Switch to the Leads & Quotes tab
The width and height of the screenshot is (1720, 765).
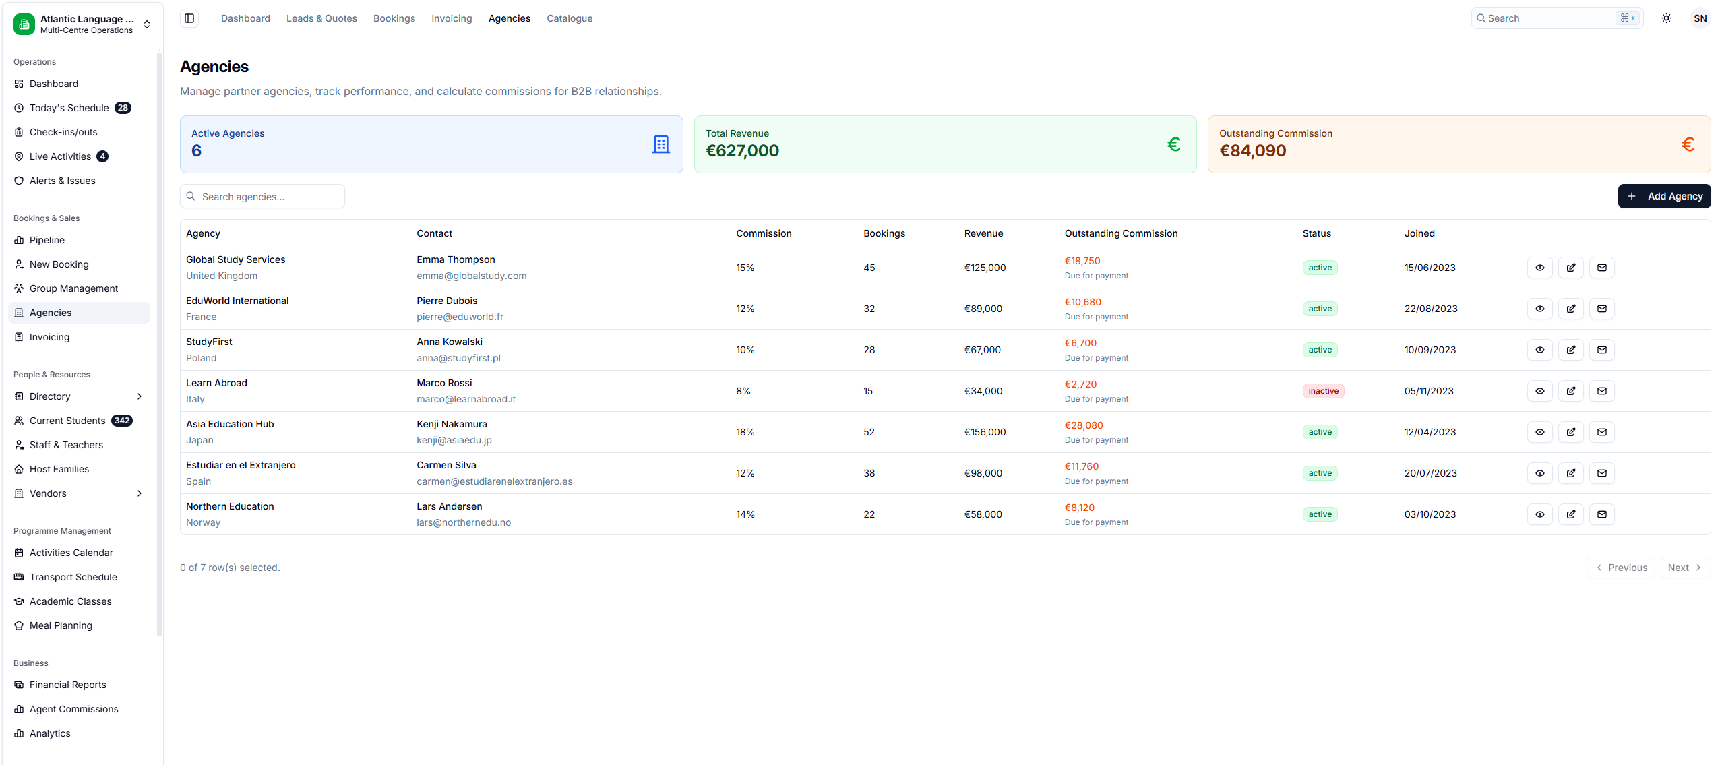click(321, 18)
